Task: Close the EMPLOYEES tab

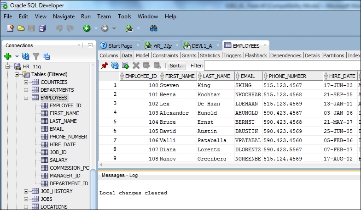Action: 265,45
